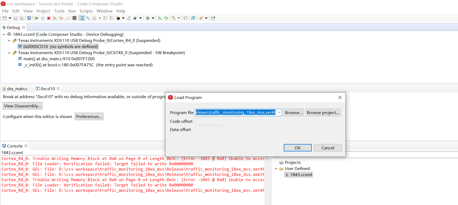Click the red Terminate icon
The width and height of the screenshot is (458, 205).
coord(49,18)
